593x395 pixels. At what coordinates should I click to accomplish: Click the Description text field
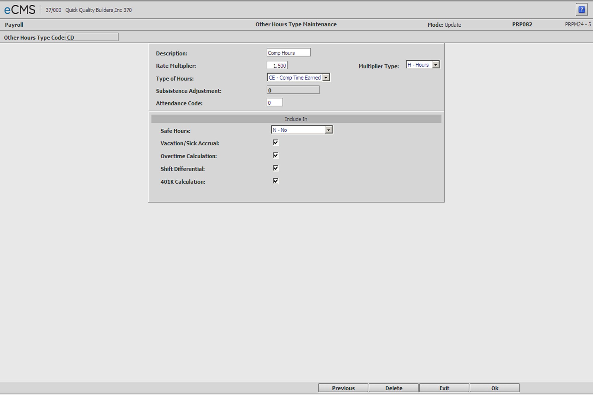point(288,53)
